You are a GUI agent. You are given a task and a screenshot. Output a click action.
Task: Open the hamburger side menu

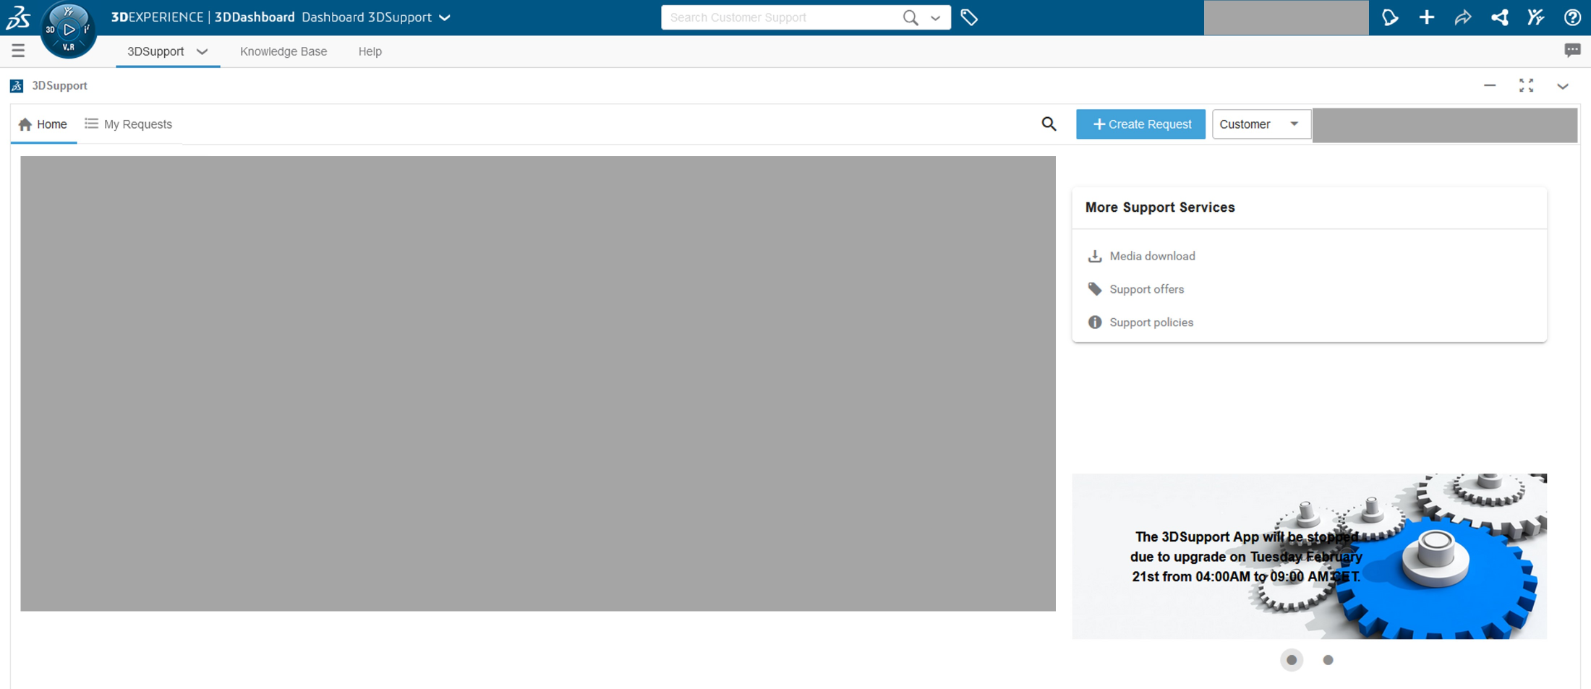tap(18, 51)
